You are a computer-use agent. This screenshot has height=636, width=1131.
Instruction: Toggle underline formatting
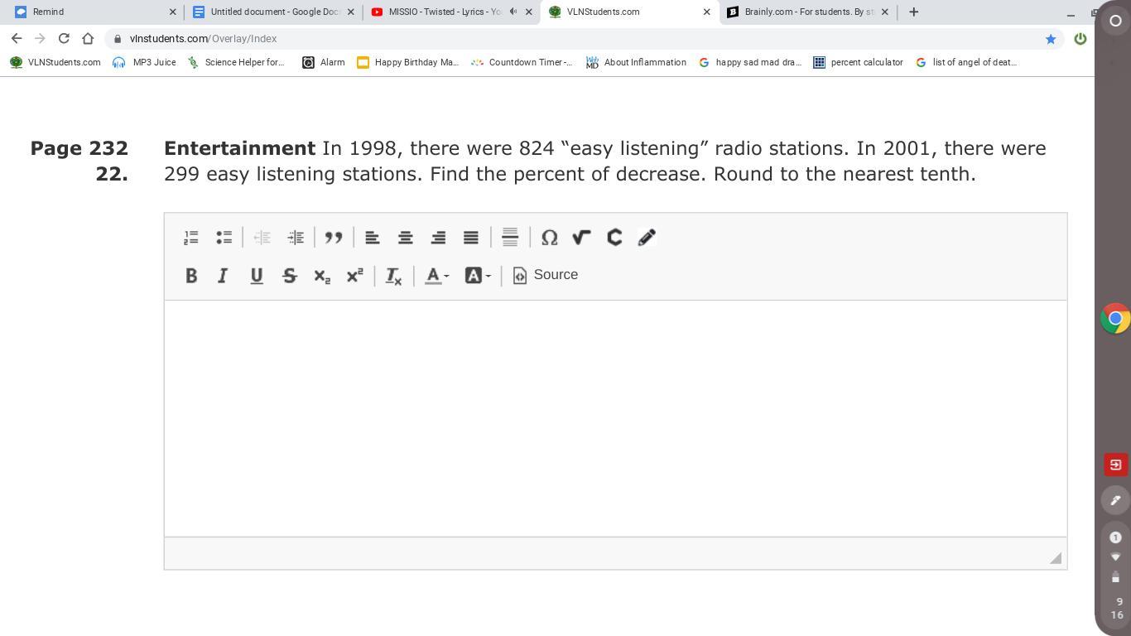click(x=257, y=276)
